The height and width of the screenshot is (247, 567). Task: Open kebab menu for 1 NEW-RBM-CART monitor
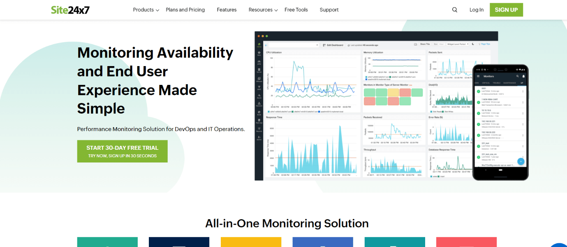523,102
